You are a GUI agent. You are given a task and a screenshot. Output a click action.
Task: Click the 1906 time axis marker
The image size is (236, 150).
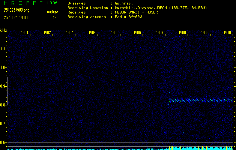137,33
